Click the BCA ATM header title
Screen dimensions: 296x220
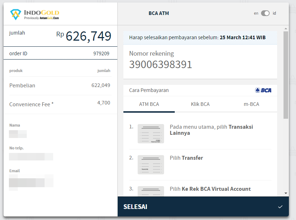pyautogui.click(x=159, y=13)
